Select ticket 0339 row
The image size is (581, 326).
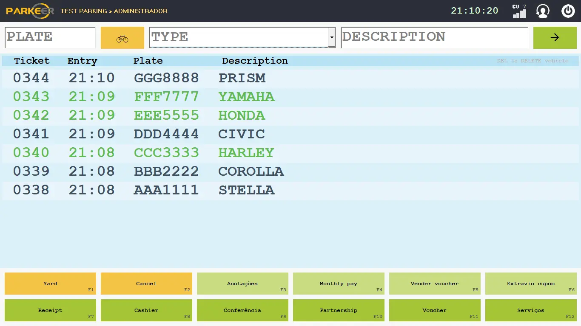[290, 171]
